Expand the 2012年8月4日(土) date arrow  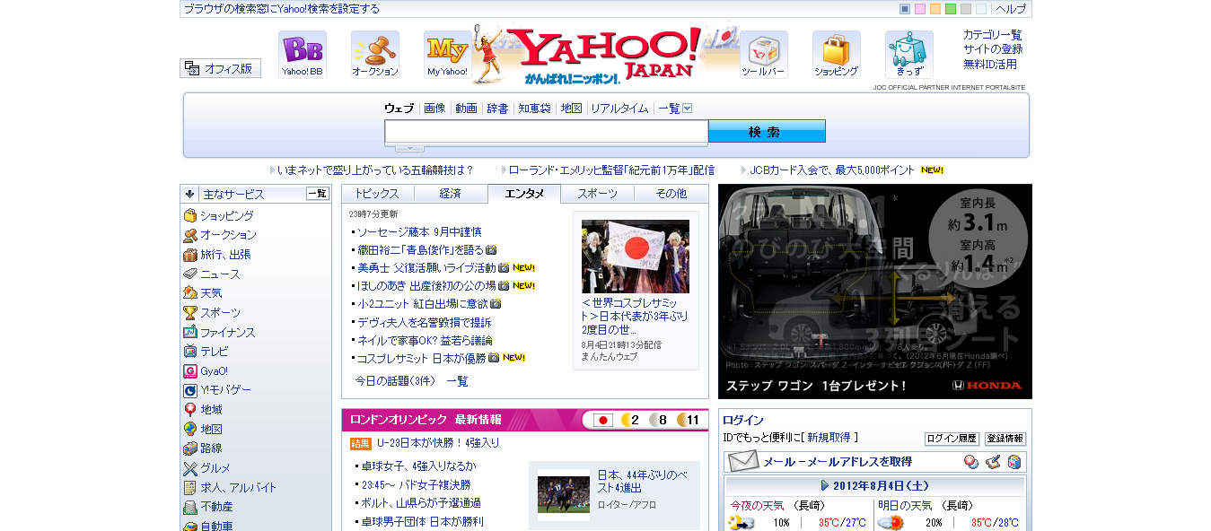click(x=825, y=485)
